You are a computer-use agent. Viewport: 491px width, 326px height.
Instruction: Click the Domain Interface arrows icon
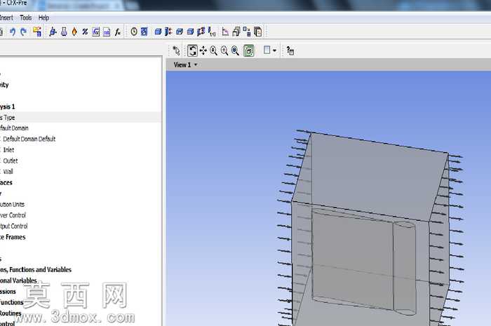[x=168, y=32]
